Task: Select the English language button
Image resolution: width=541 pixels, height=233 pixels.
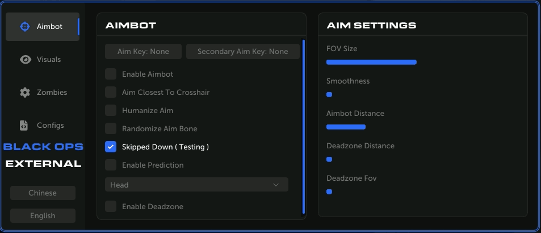Action: [x=43, y=215]
